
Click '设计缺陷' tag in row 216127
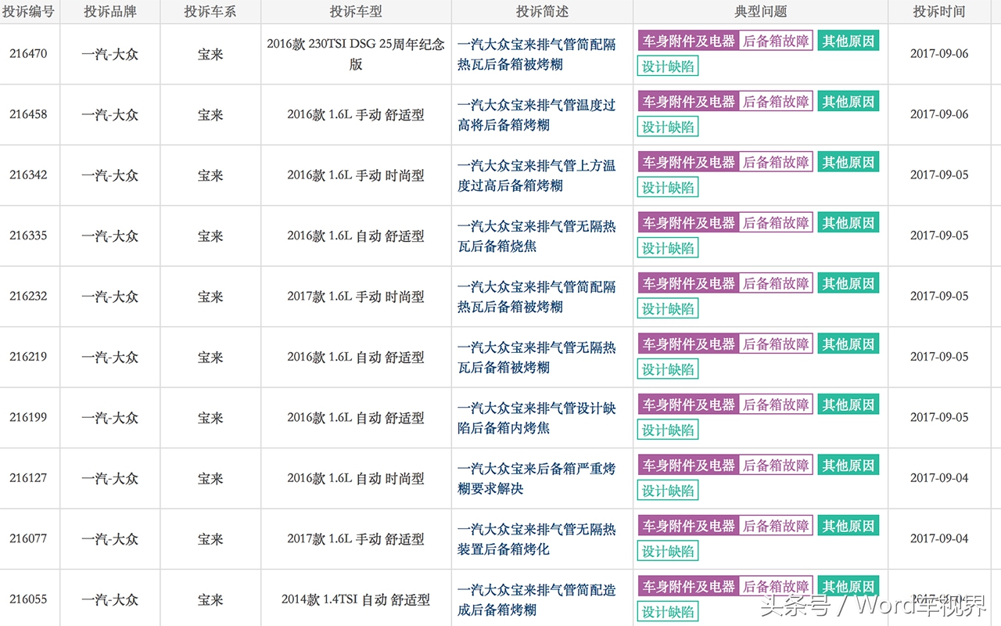point(668,491)
